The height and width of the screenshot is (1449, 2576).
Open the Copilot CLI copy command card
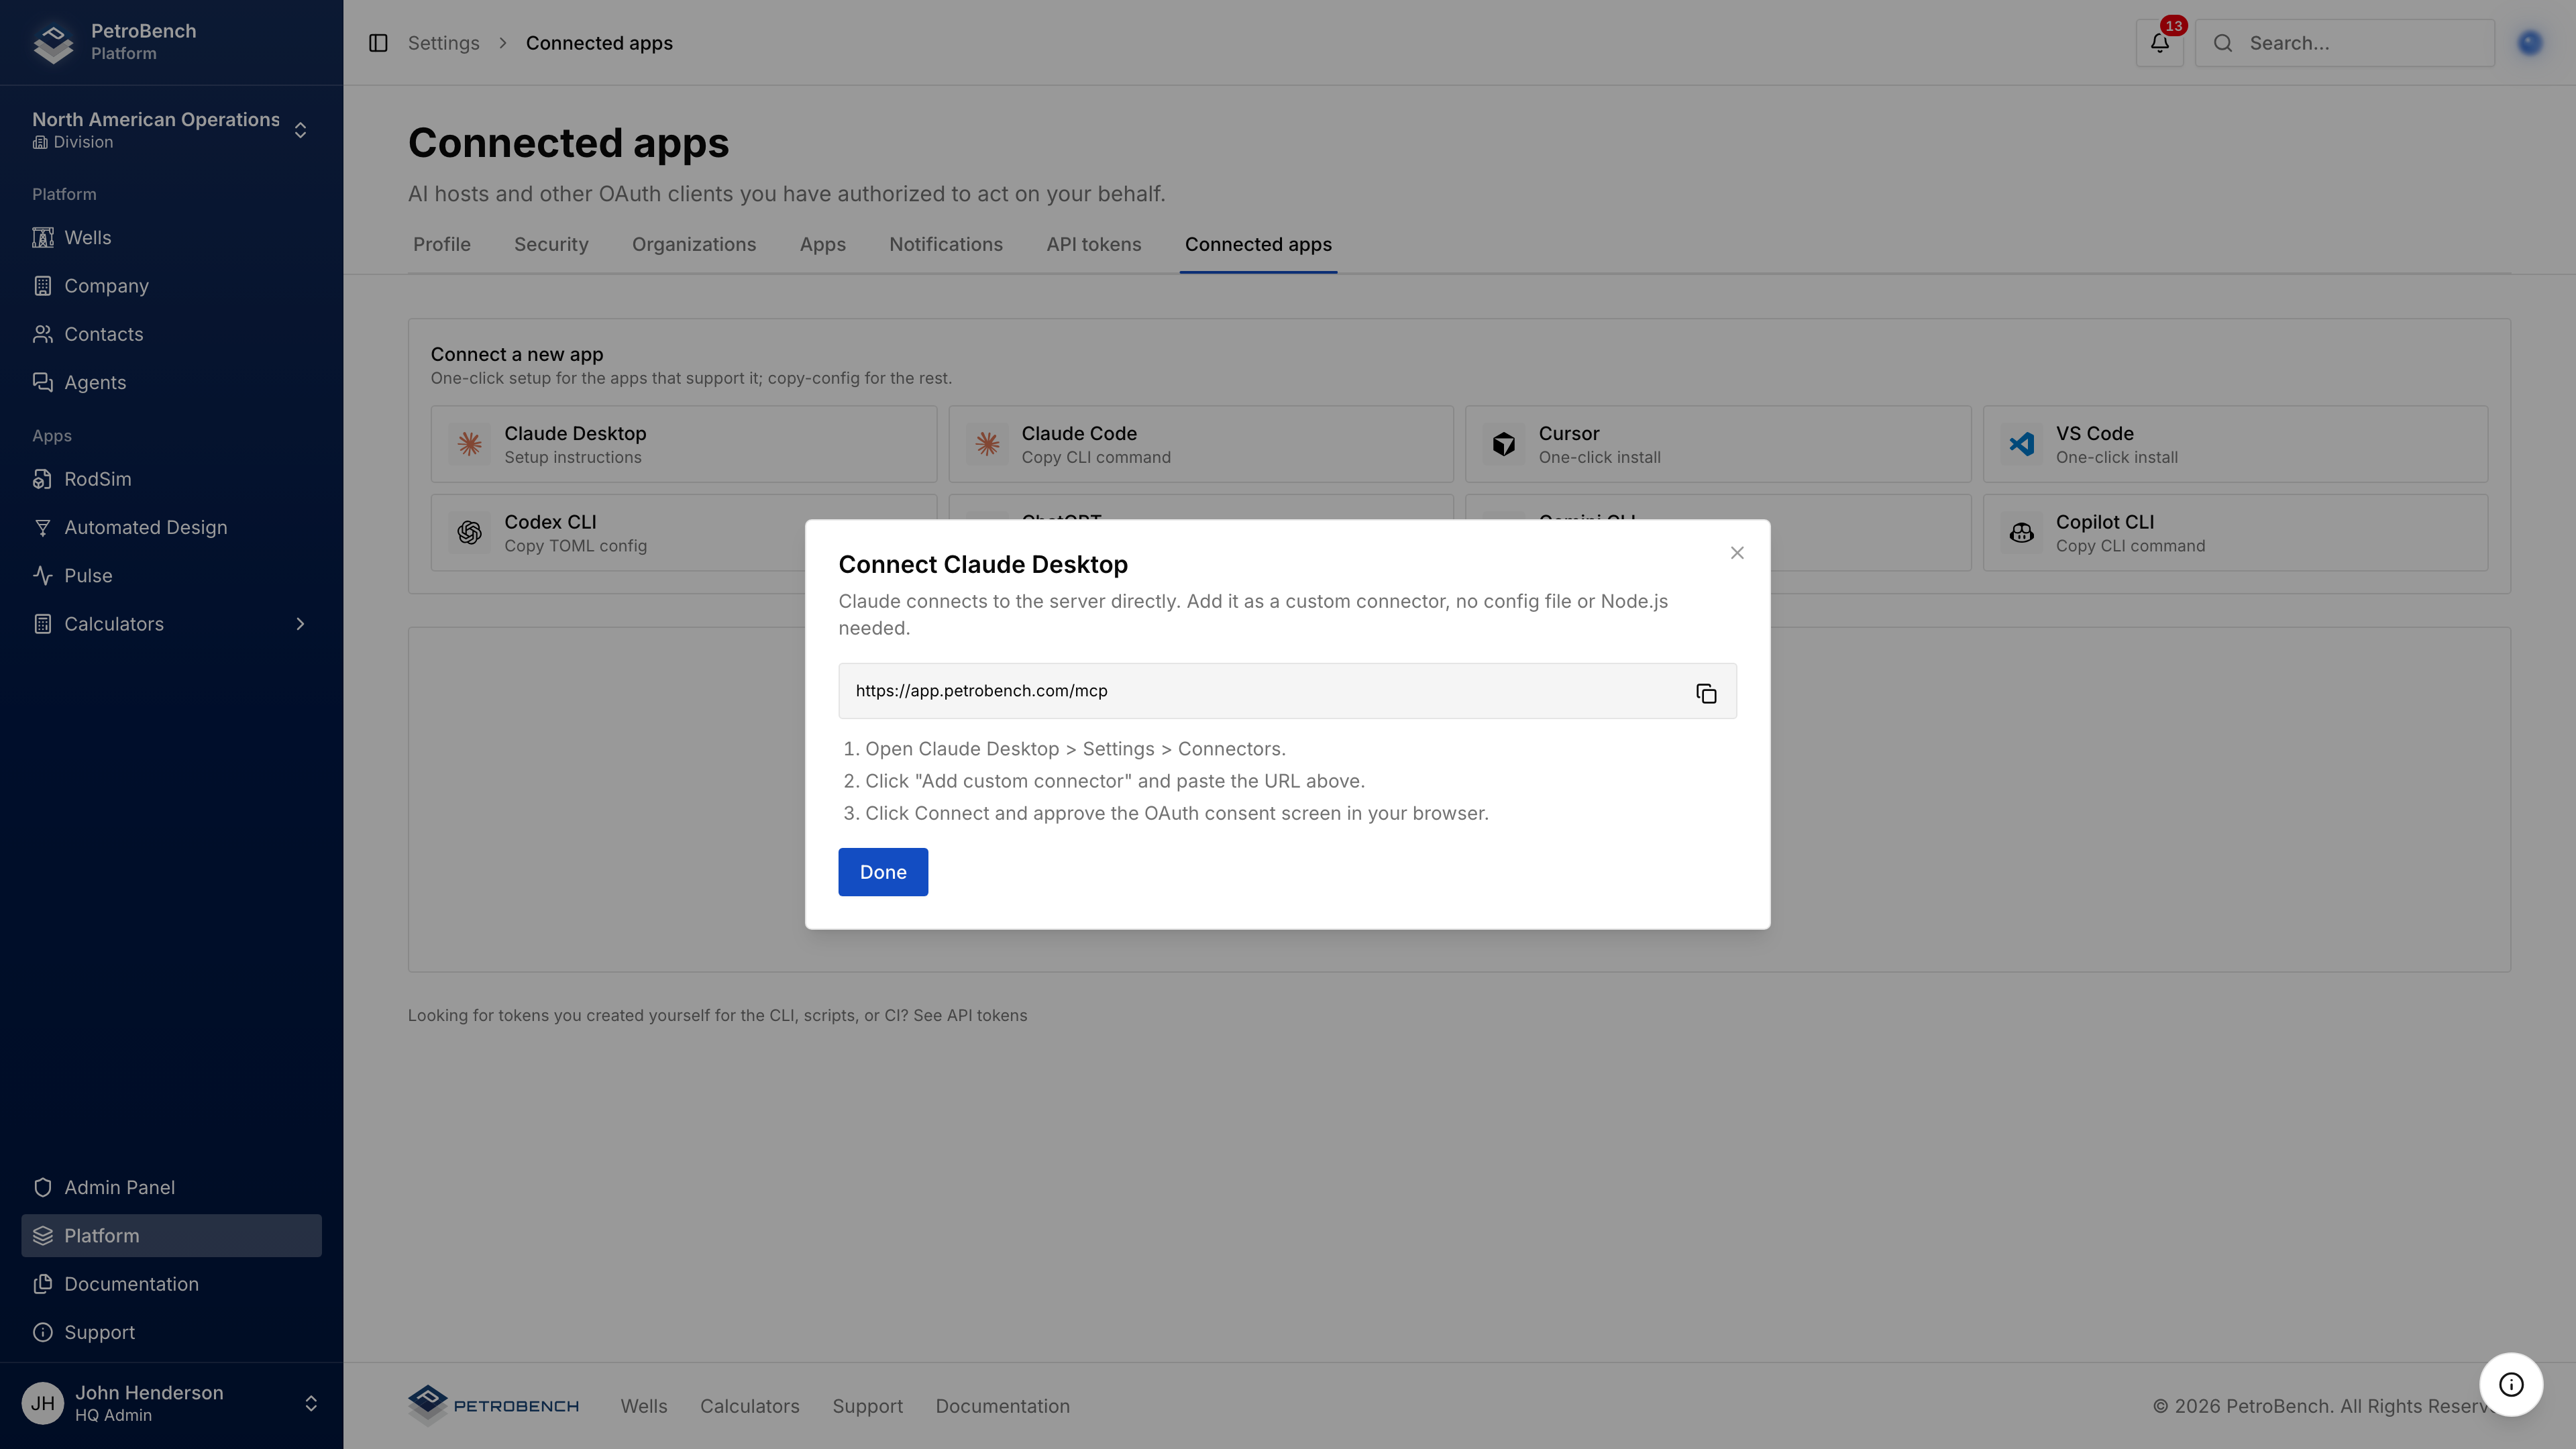click(x=2236, y=533)
